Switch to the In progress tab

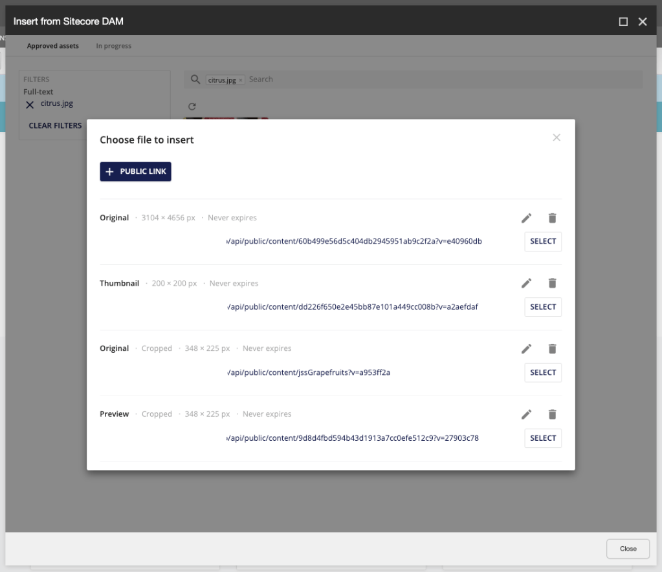(113, 46)
